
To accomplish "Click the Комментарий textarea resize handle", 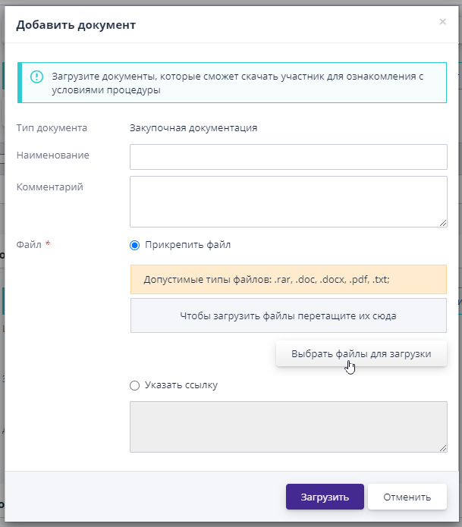I will coord(443,222).
